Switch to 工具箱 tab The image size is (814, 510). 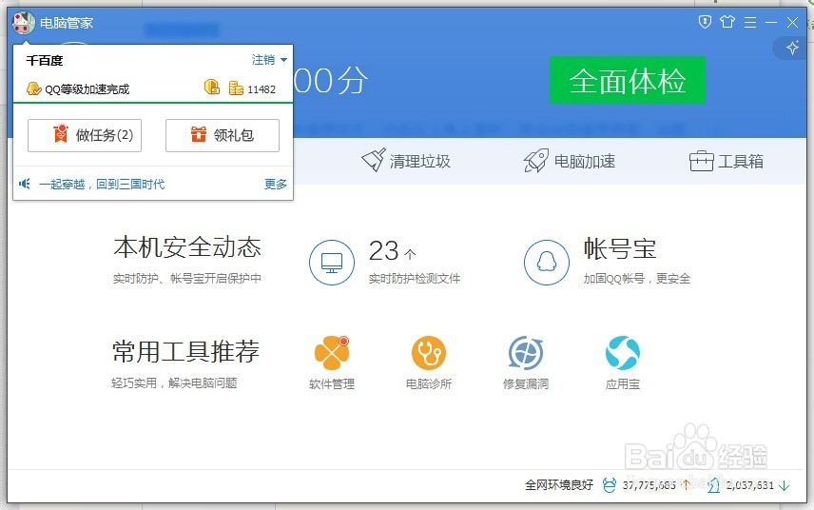click(x=727, y=161)
